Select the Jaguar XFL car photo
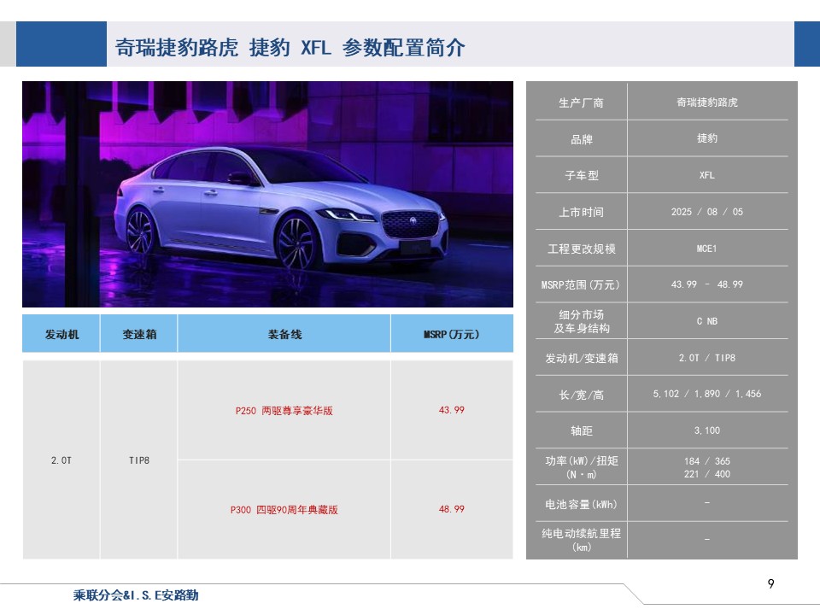Image resolution: width=820 pixels, height=615 pixels. [x=267, y=194]
